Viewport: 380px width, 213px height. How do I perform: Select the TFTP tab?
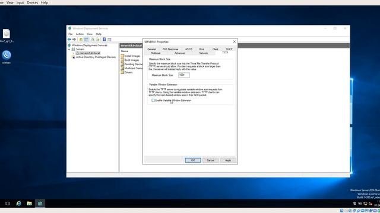pyautogui.click(x=225, y=53)
